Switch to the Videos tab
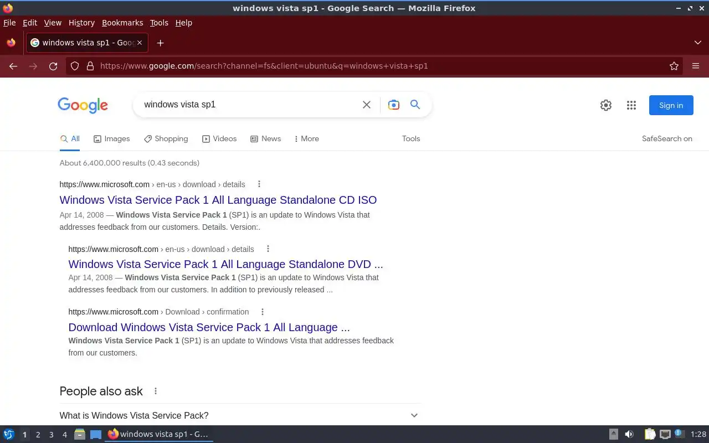 (219, 139)
